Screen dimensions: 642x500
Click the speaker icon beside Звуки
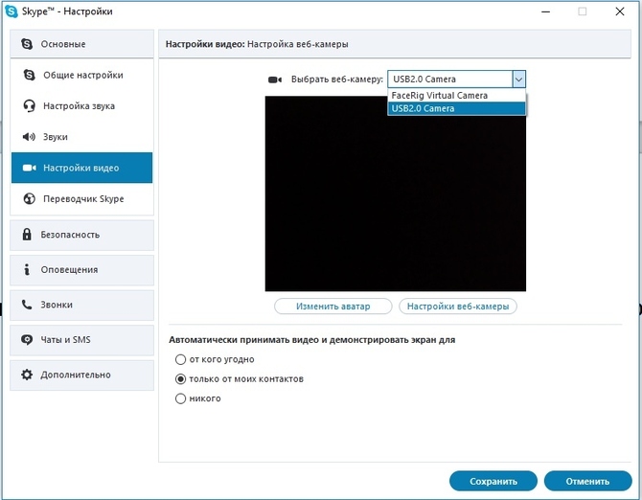[x=29, y=137]
